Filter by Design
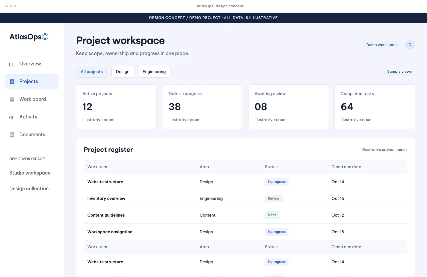Image resolution: width=427 pixels, height=277 pixels. [123, 72]
